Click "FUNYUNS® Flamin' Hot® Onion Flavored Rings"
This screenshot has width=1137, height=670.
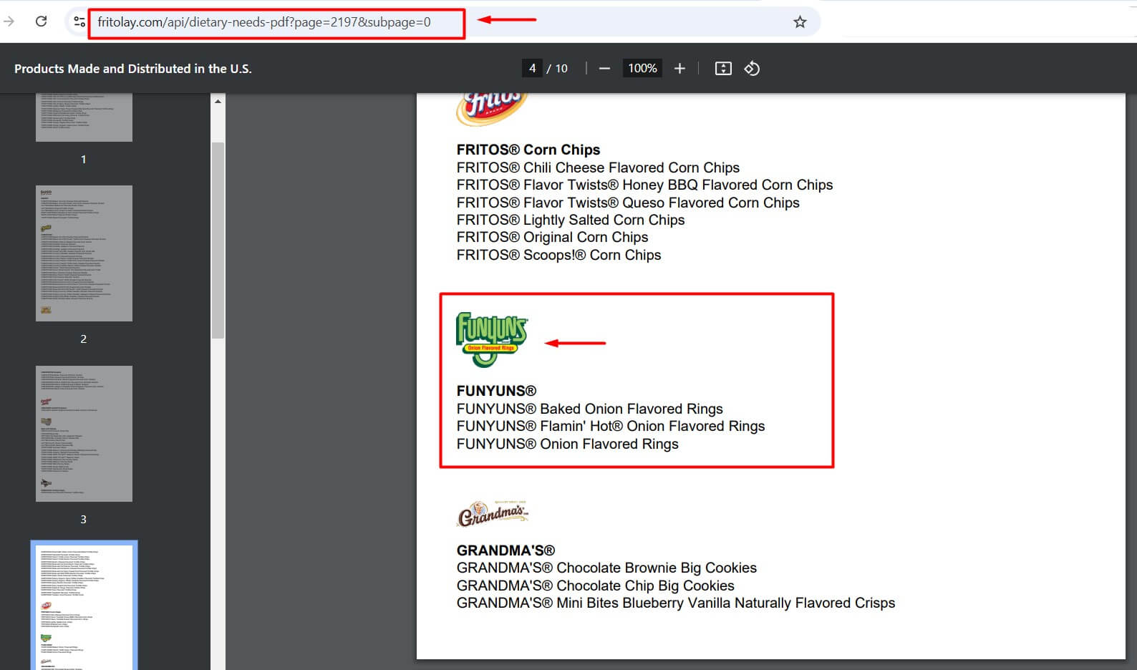point(611,426)
